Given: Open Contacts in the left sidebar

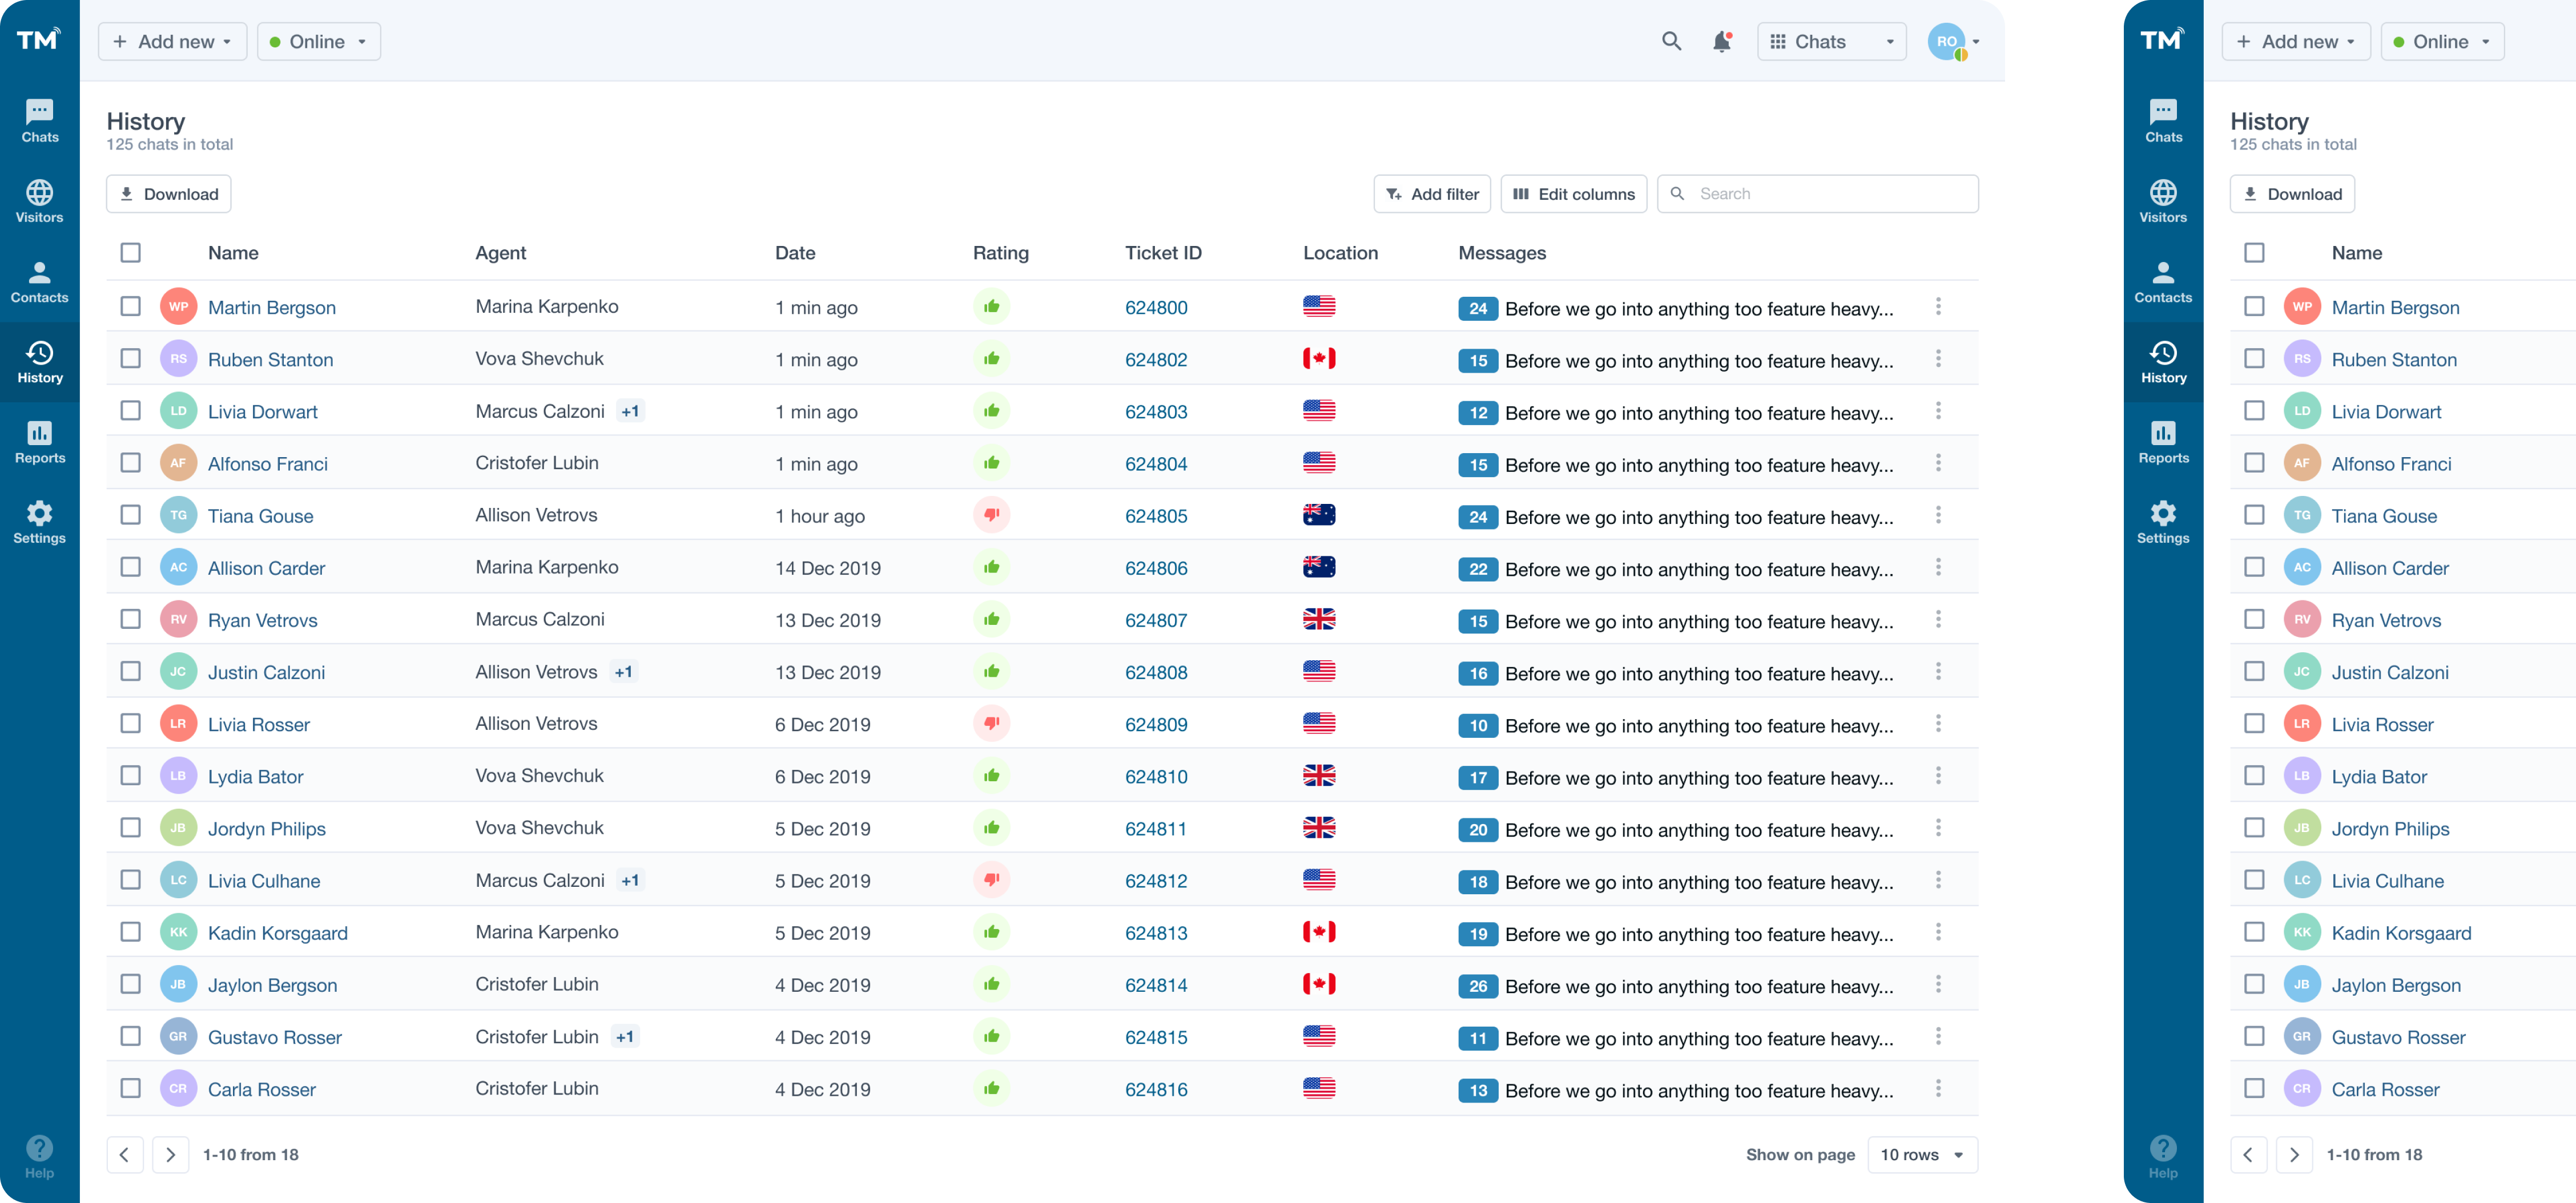Looking at the screenshot, I should (x=39, y=282).
